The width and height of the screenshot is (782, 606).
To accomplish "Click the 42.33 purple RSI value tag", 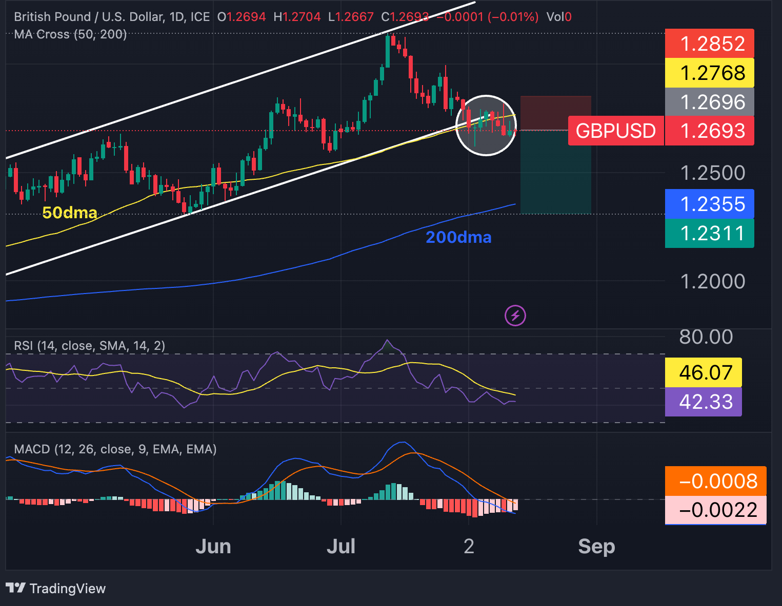I will pyautogui.click(x=704, y=402).
